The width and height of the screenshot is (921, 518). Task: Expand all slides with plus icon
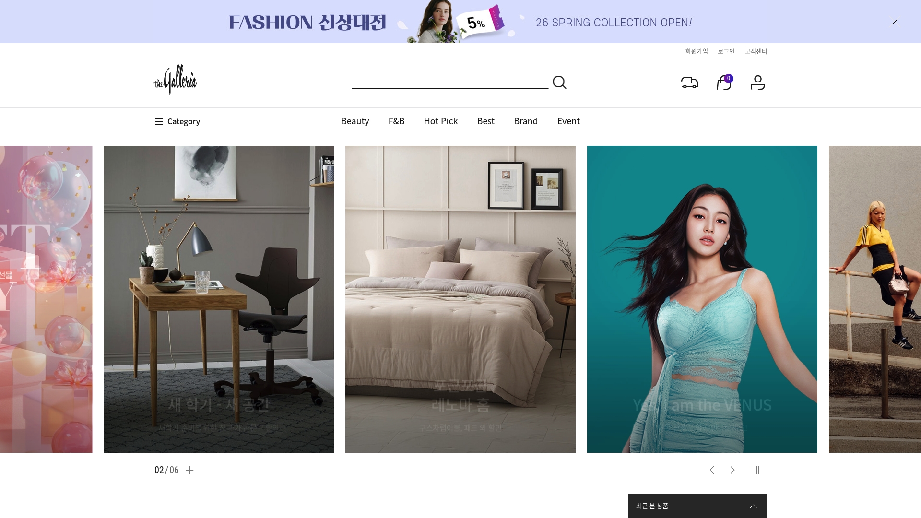point(189,470)
